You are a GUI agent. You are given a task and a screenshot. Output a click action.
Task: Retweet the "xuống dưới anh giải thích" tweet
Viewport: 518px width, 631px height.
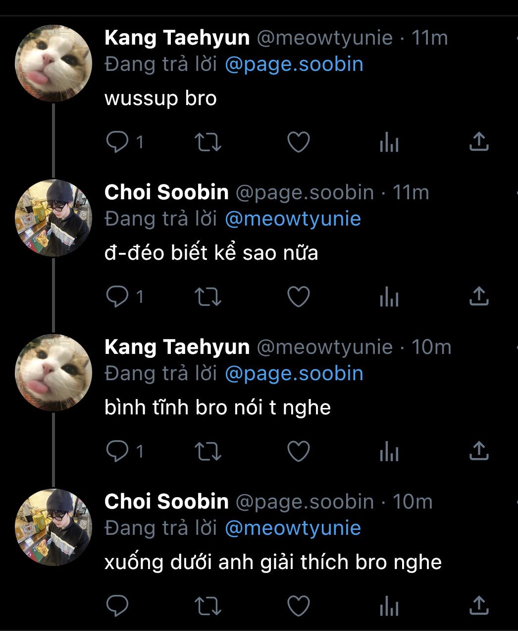208,605
